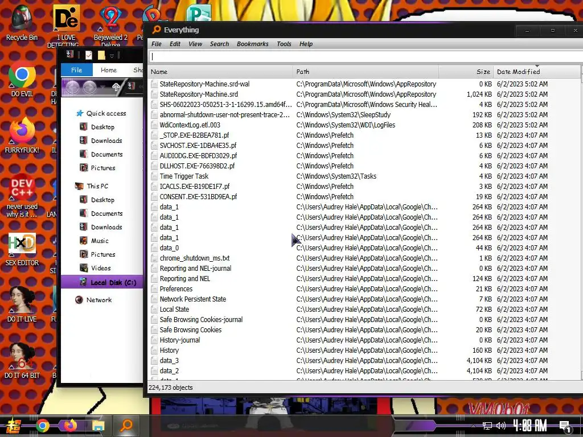Click the file icon beside chrome_shutdown_ms.txt
This screenshot has height=437, width=583.
(154, 258)
